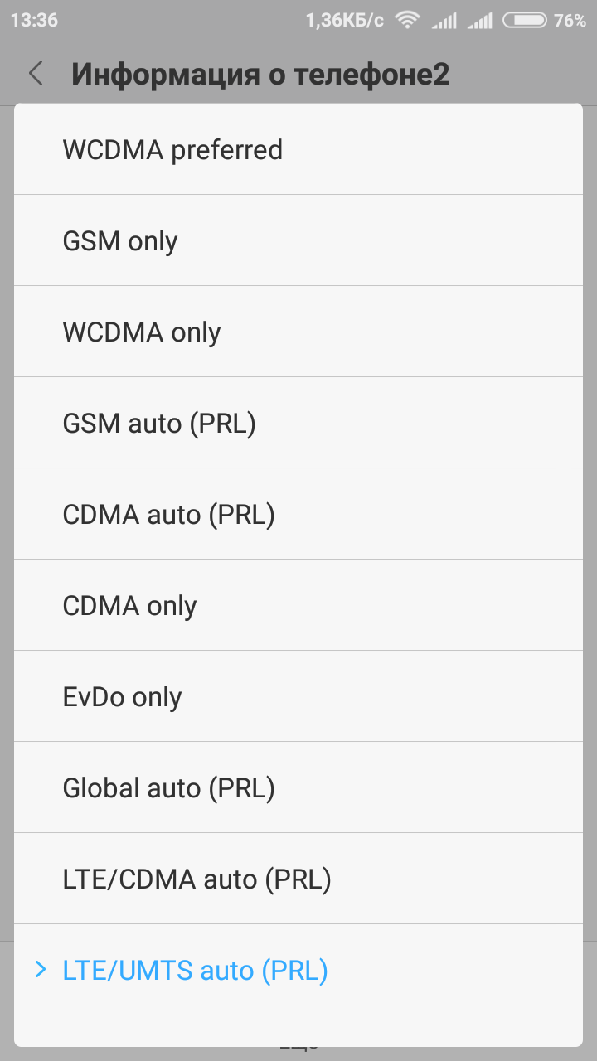Tap the Wi-Fi status icon
The height and width of the screenshot is (1061, 597).
(x=407, y=21)
